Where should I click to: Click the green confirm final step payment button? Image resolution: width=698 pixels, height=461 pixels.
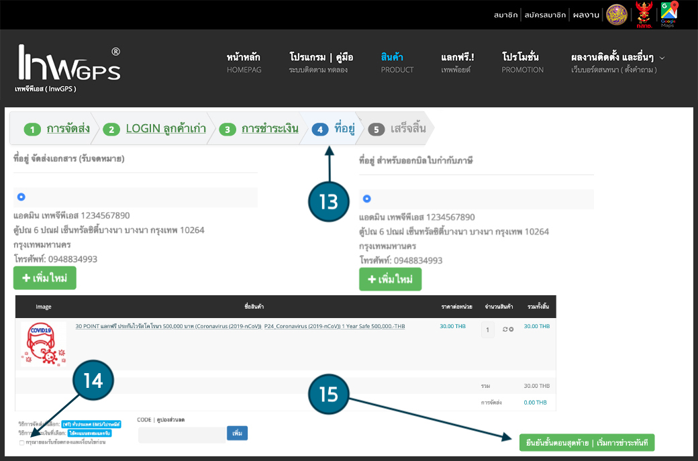[587, 442]
